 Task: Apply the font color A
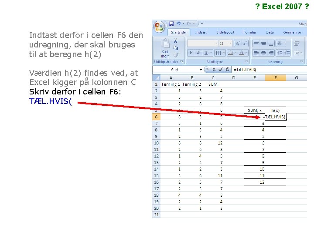[x=242, y=53]
